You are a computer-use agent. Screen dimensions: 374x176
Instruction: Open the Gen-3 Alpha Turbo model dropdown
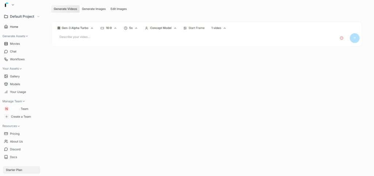pos(75,28)
